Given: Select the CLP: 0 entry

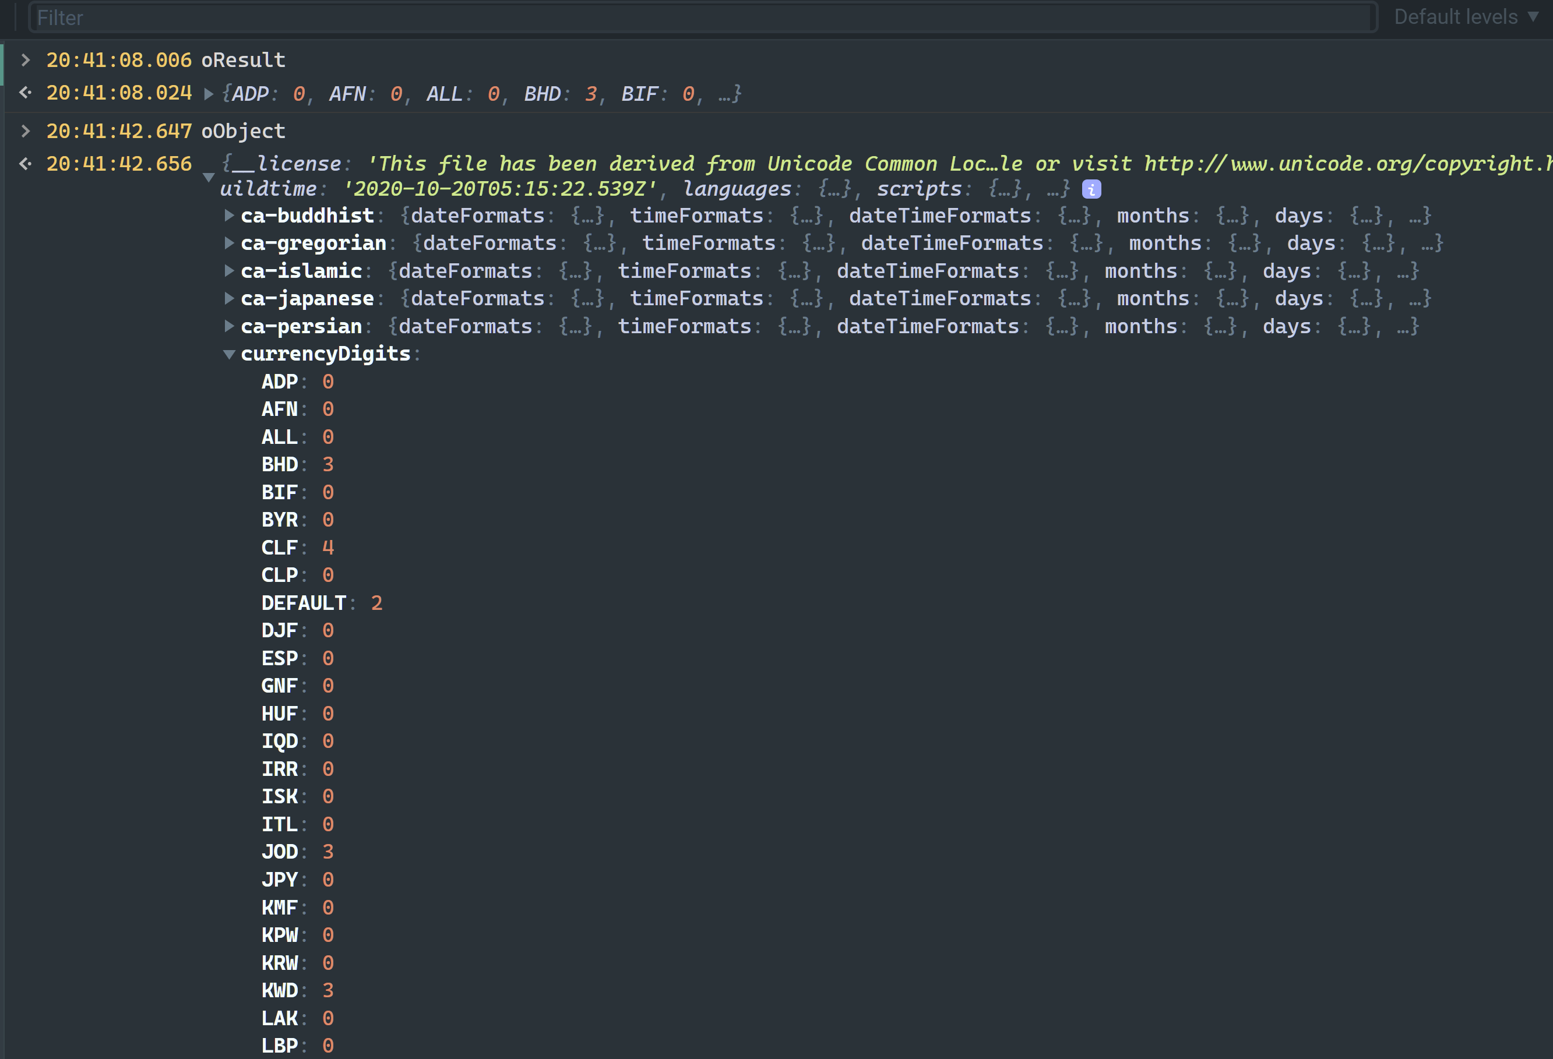Looking at the screenshot, I should (297, 576).
